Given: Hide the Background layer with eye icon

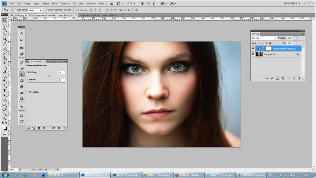Looking at the screenshot, I should (x=253, y=54).
